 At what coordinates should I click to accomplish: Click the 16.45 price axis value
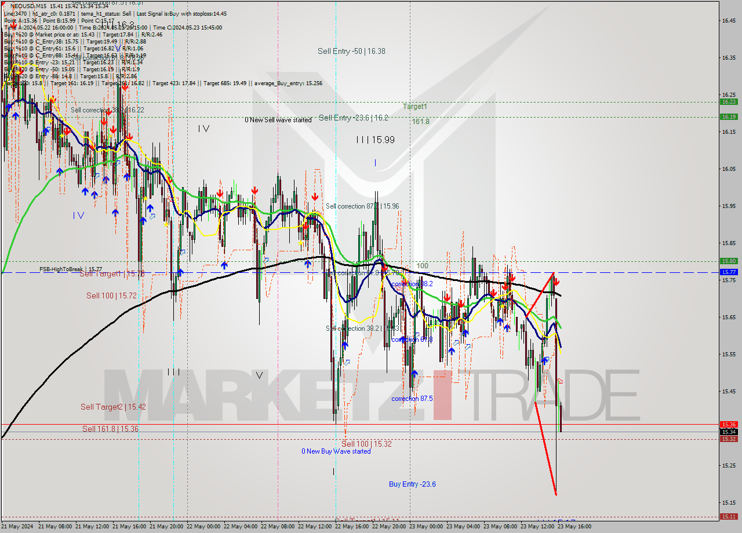(x=729, y=21)
